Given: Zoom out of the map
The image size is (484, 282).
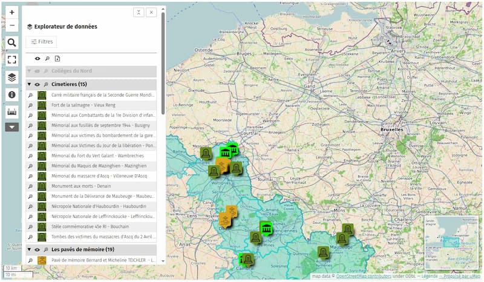Looking at the screenshot, I should pyautogui.click(x=12, y=25).
